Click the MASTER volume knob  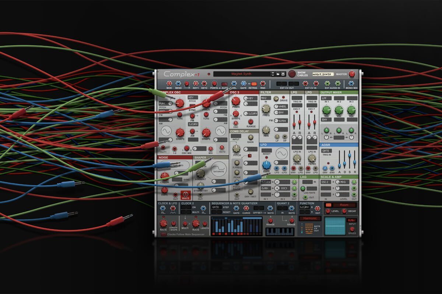[x=352, y=74]
